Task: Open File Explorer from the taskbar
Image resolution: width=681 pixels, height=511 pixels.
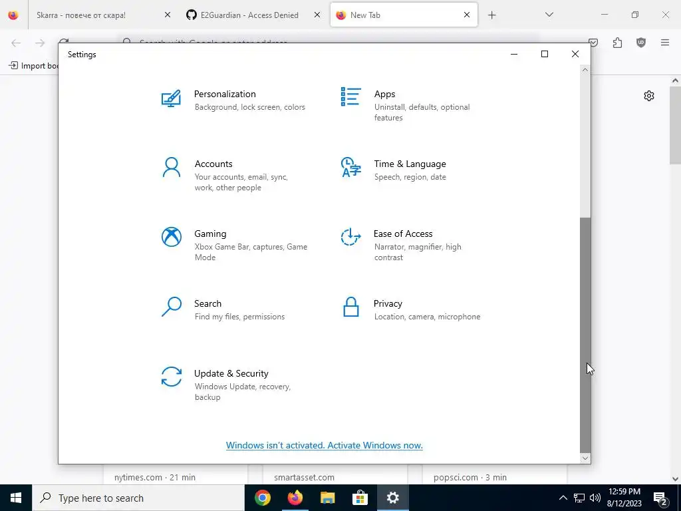Action: click(327, 498)
